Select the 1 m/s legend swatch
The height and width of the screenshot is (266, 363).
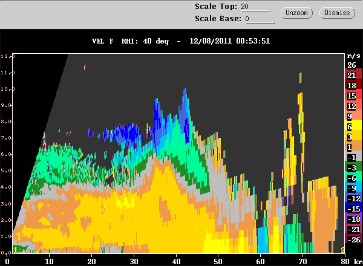coord(350,148)
